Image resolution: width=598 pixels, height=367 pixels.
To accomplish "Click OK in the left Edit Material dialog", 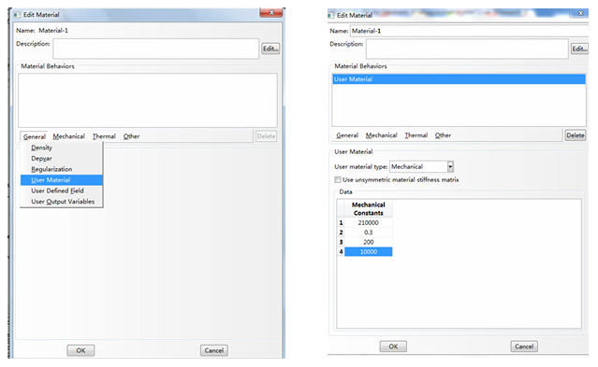I will (80, 350).
